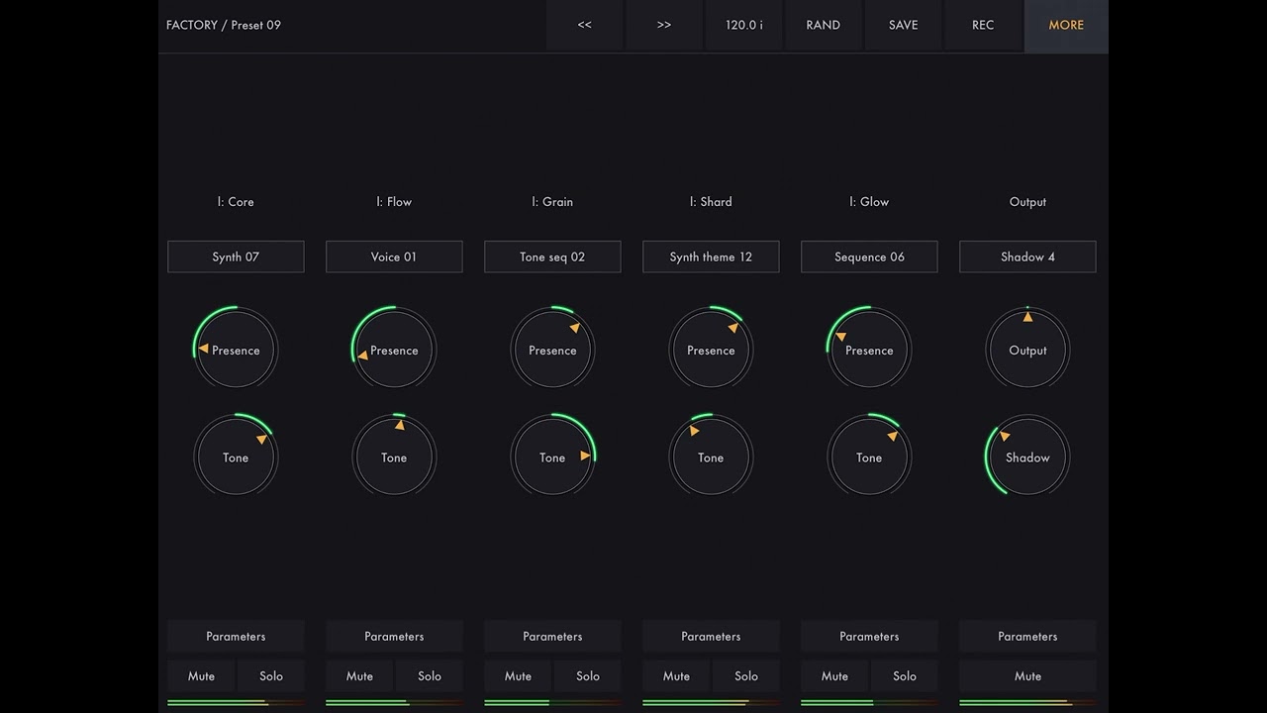Open the Voice 01 sample selector
The height and width of the screenshot is (713, 1267).
pos(394,256)
